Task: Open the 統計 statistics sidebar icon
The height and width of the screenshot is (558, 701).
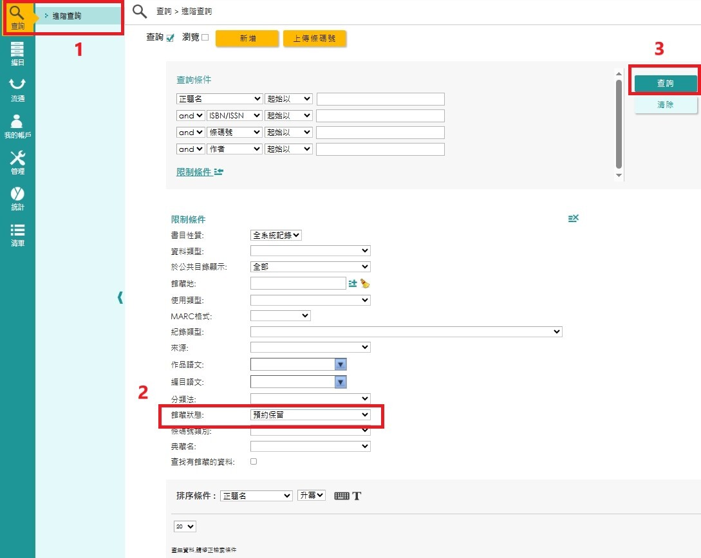Action: pos(17,198)
